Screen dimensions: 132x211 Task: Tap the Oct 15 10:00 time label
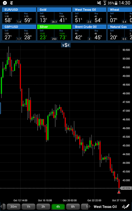point(45,201)
